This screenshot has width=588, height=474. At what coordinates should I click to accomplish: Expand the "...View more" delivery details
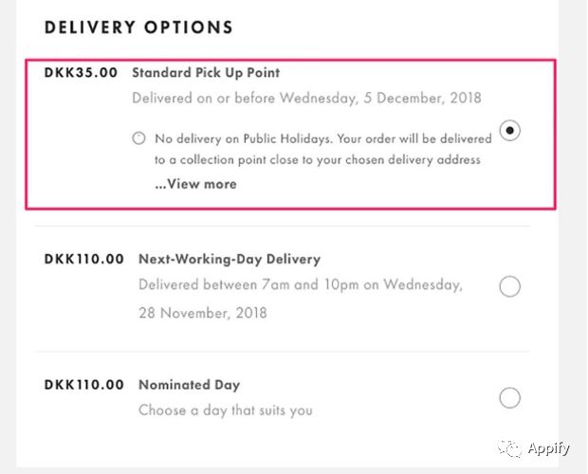[195, 184]
